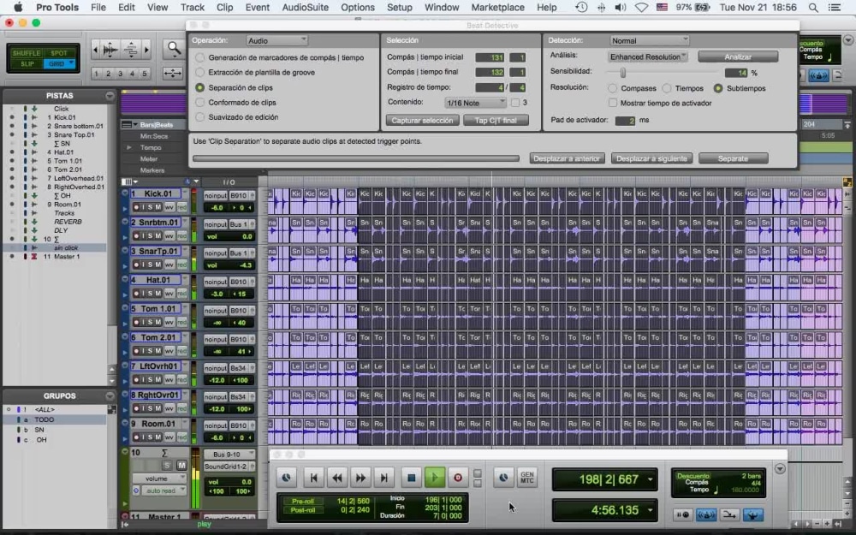Set Resolución to Compases
The height and width of the screenshot is (535, 856).
coord(613,88)
